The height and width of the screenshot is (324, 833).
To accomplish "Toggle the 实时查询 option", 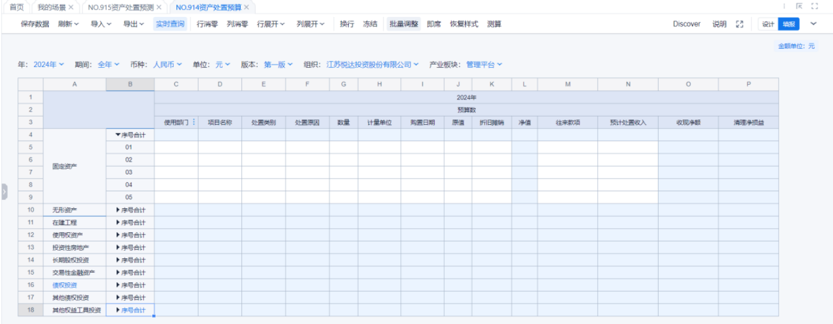I will click(170, 24).
